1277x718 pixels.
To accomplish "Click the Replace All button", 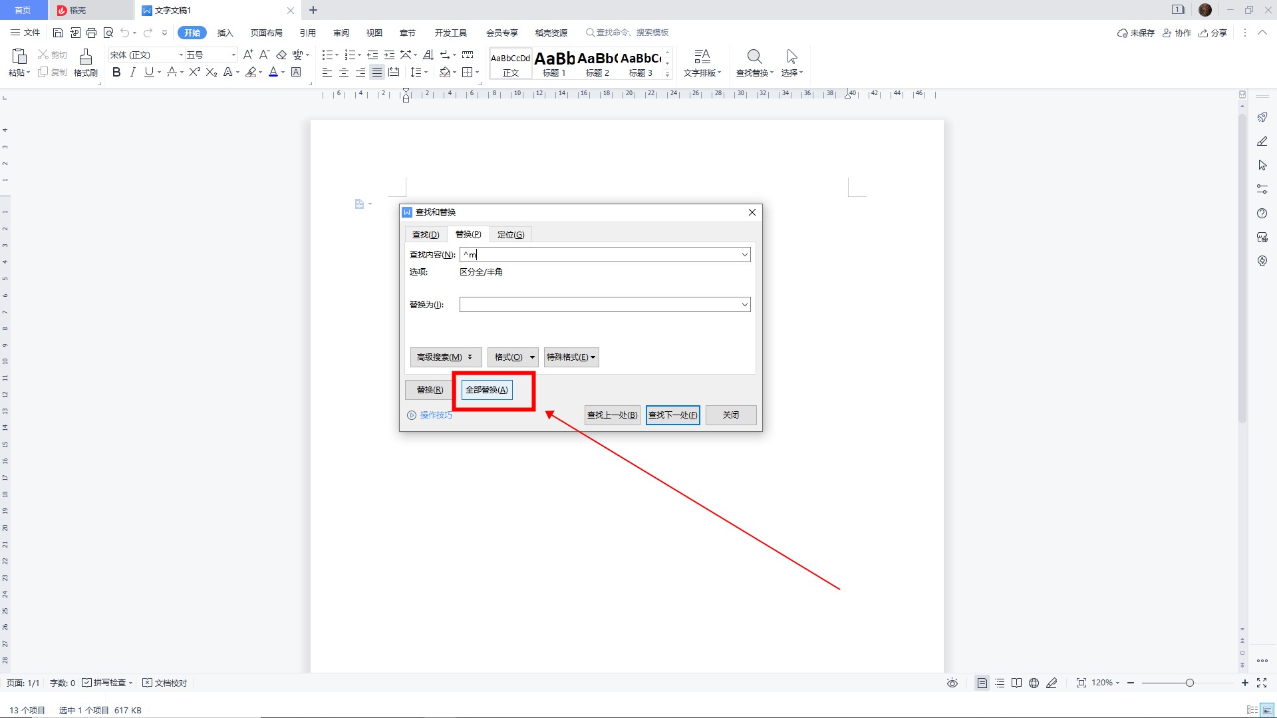I will click(x=487, y=390).
